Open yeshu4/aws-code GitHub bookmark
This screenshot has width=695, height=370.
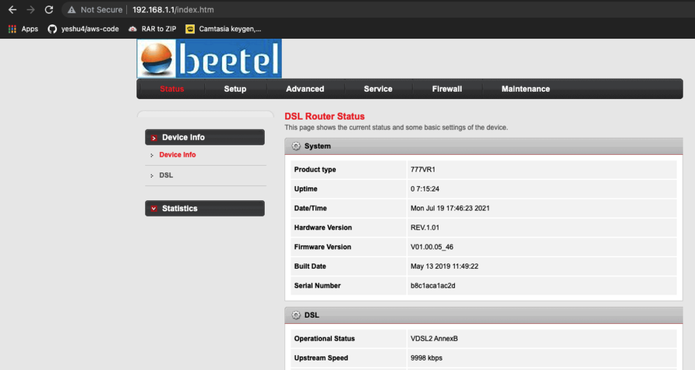click(83, 29)
